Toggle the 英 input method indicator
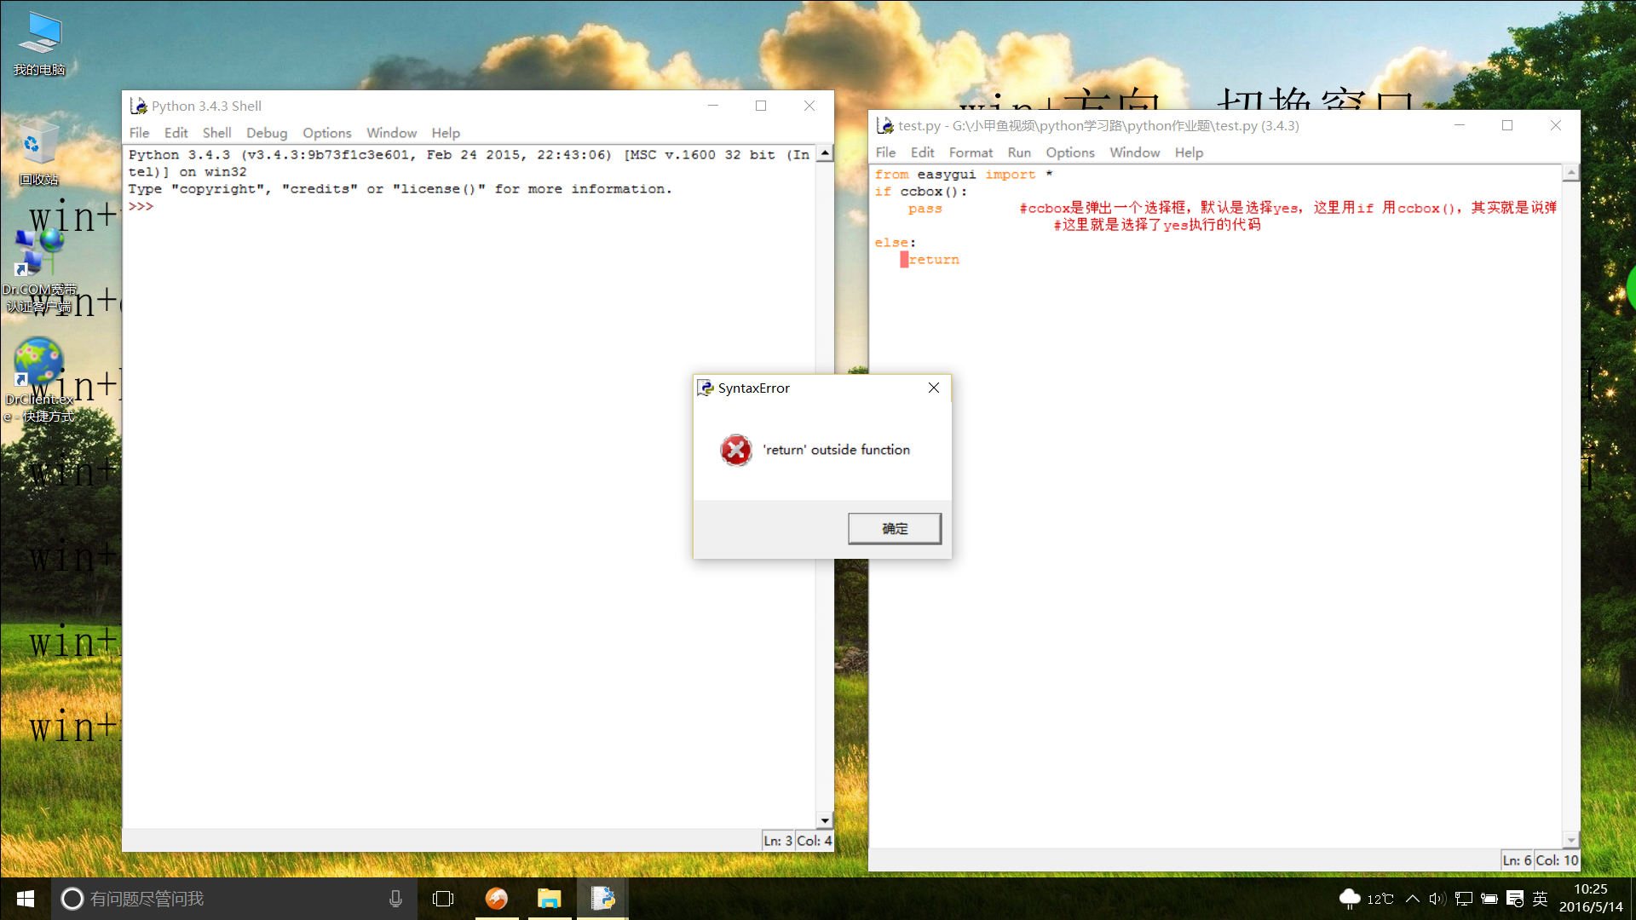 coord(1540,899)
